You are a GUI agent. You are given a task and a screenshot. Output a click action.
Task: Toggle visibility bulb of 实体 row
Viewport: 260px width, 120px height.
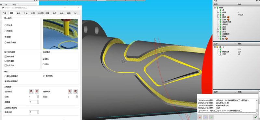point(220,20)
